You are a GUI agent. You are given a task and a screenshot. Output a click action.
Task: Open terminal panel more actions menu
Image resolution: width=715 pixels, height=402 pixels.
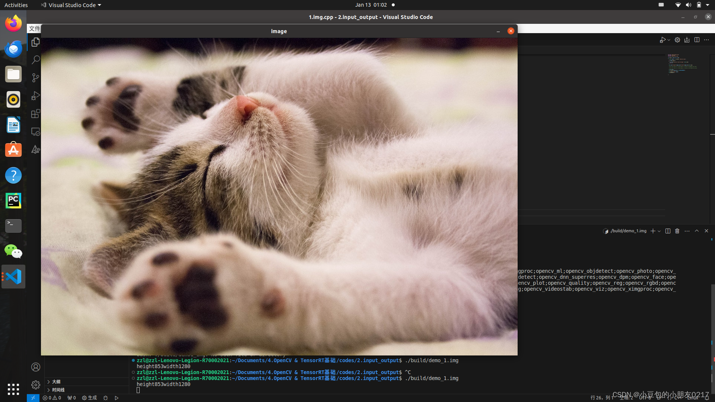tap(687, 231)
